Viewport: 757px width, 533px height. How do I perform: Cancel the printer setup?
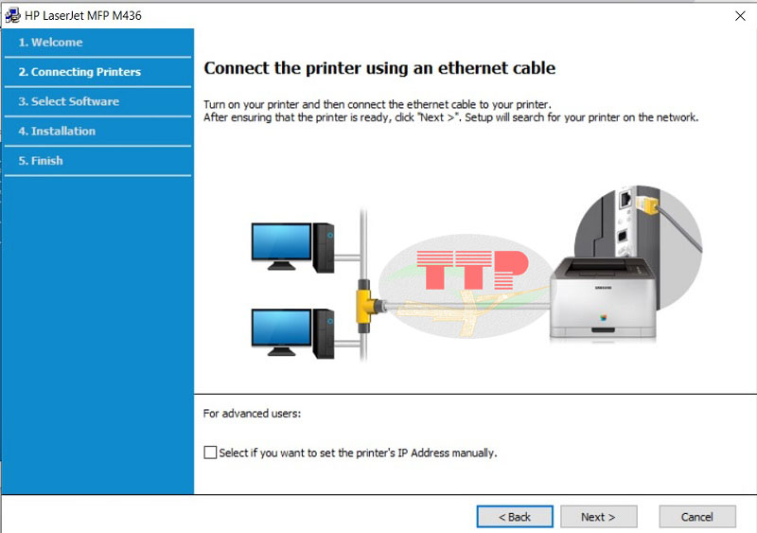[x=697, y=517]
